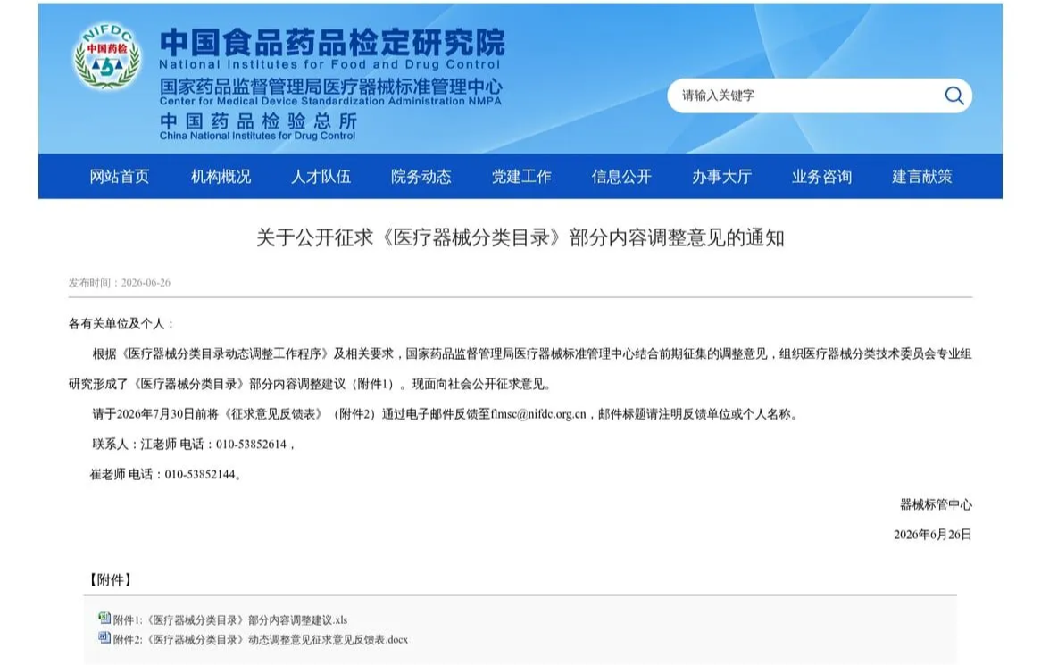The height and width of the screenshot is (665, 1041).
Task: Open the 机构概况 menu item
Action: click(x=221, y=177)
